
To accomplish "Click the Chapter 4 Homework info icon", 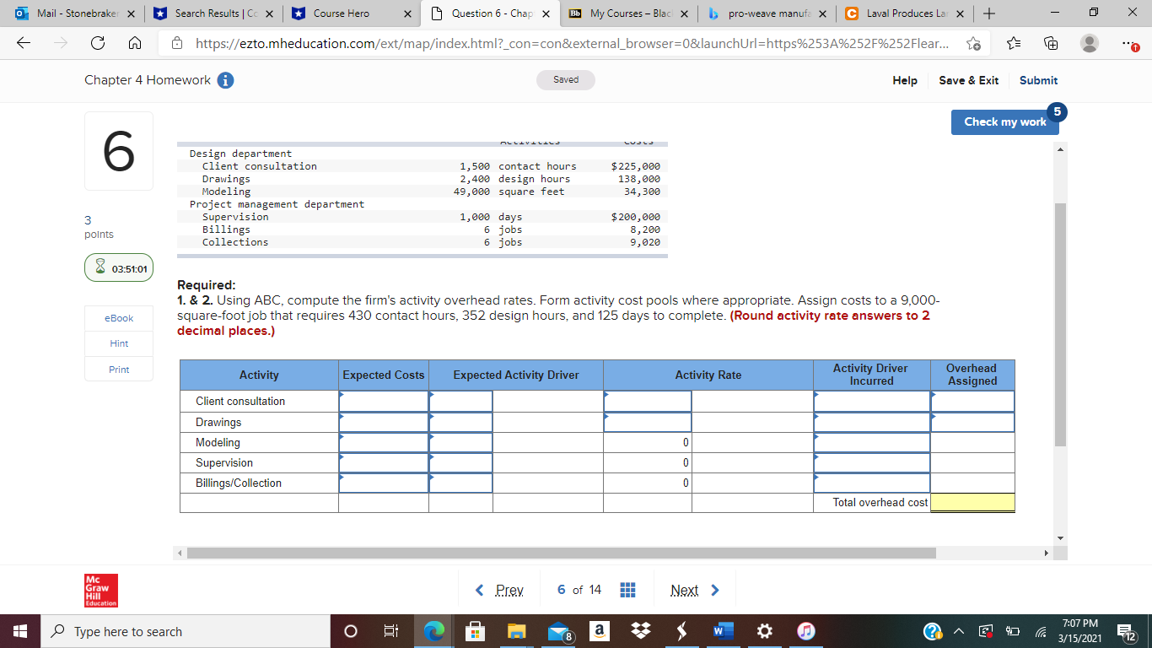I will tap(226, 80).
